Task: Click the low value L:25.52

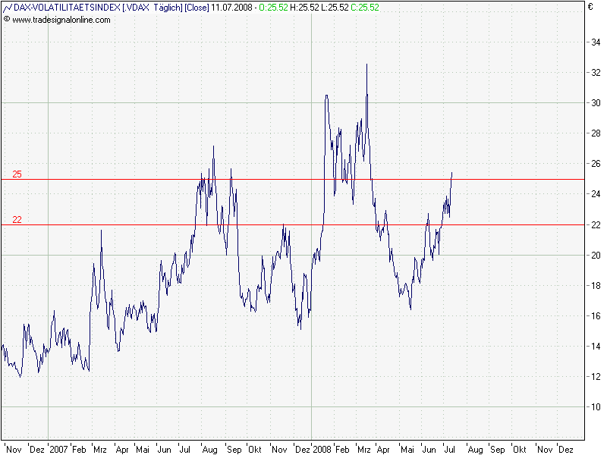Action: 335,8
